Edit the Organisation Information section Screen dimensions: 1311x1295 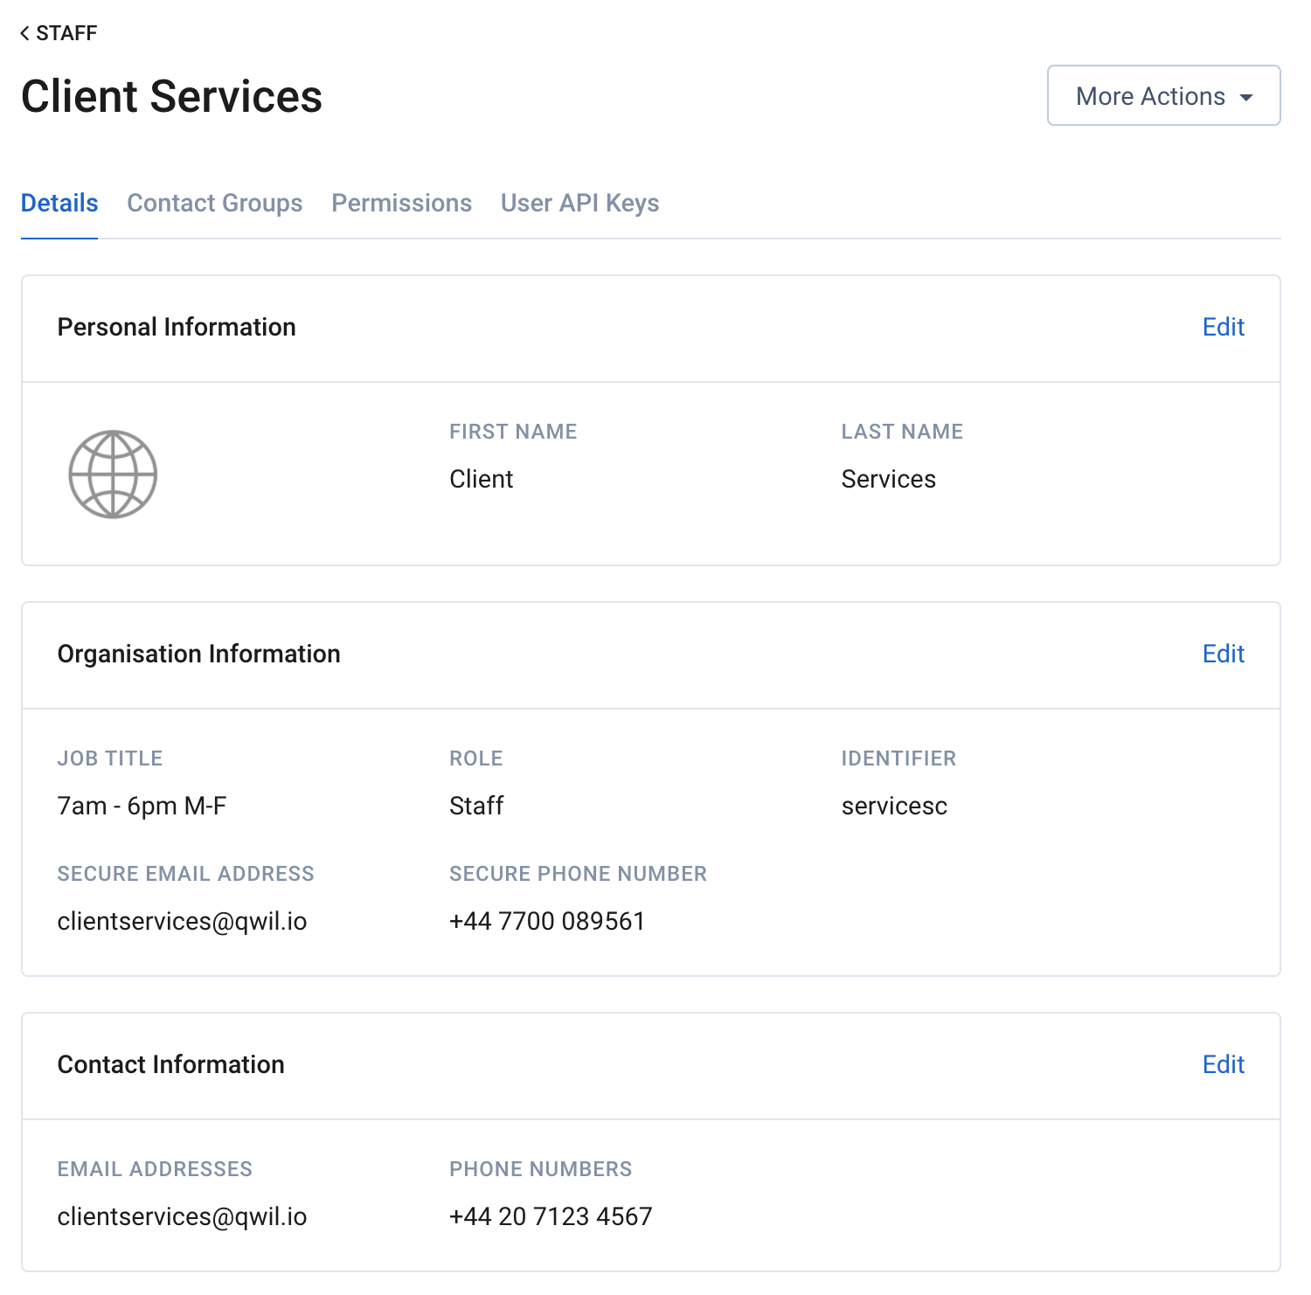click(x=1223, y=654)
